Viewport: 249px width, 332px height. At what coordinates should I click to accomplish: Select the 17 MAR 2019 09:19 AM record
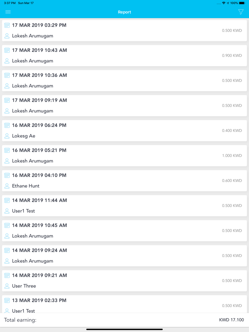pyautogui.click(x=124, y=106)
